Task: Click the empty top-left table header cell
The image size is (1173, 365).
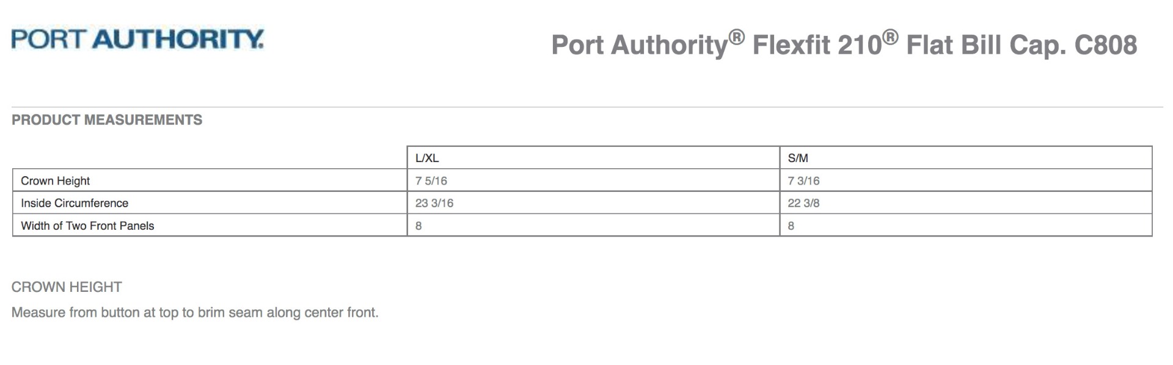Action: 210,158
